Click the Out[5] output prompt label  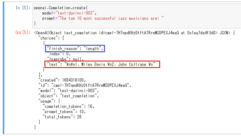23,32
